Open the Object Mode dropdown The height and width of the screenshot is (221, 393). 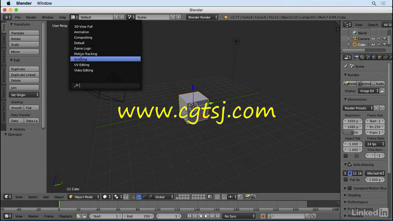click(84, 197)
